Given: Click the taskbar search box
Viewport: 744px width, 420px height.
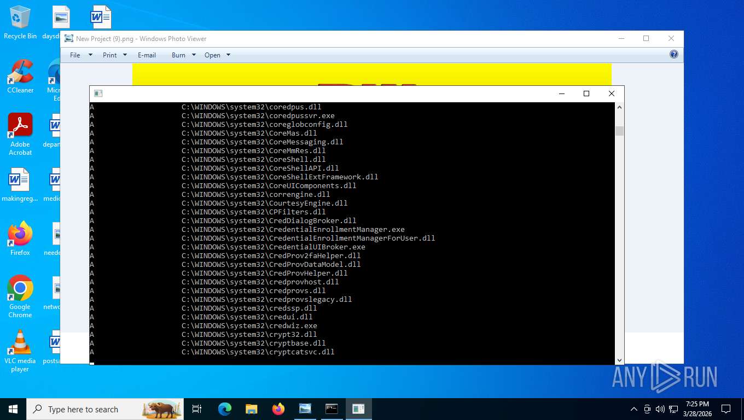Looking at the screenshot, I should [x=104, y=409].
